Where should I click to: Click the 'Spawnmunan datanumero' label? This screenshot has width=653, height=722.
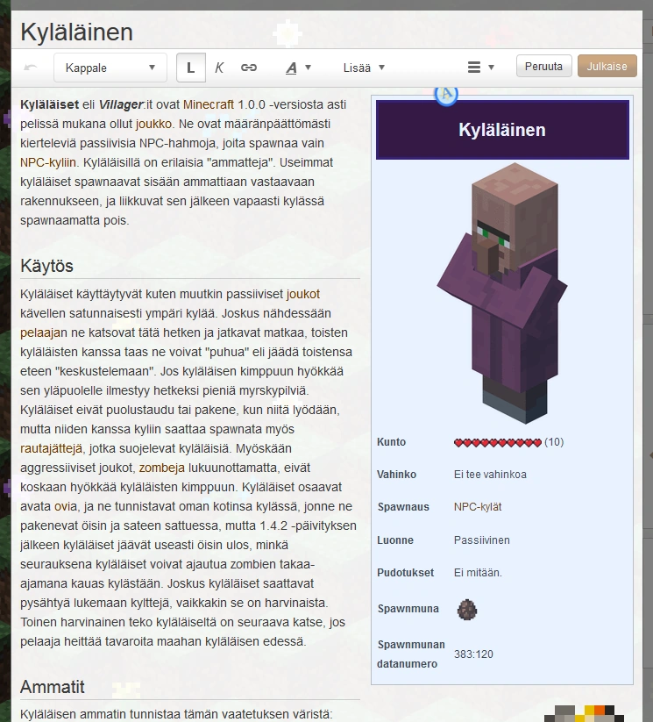pyautogui.click(x=411, y=654)
